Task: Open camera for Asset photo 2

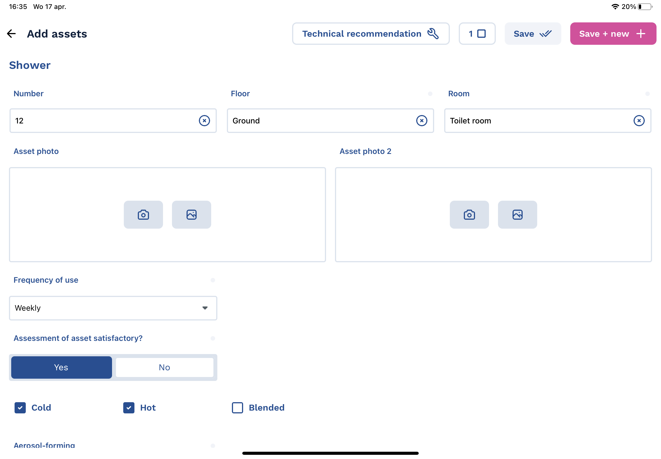Action: pos(469,215)
